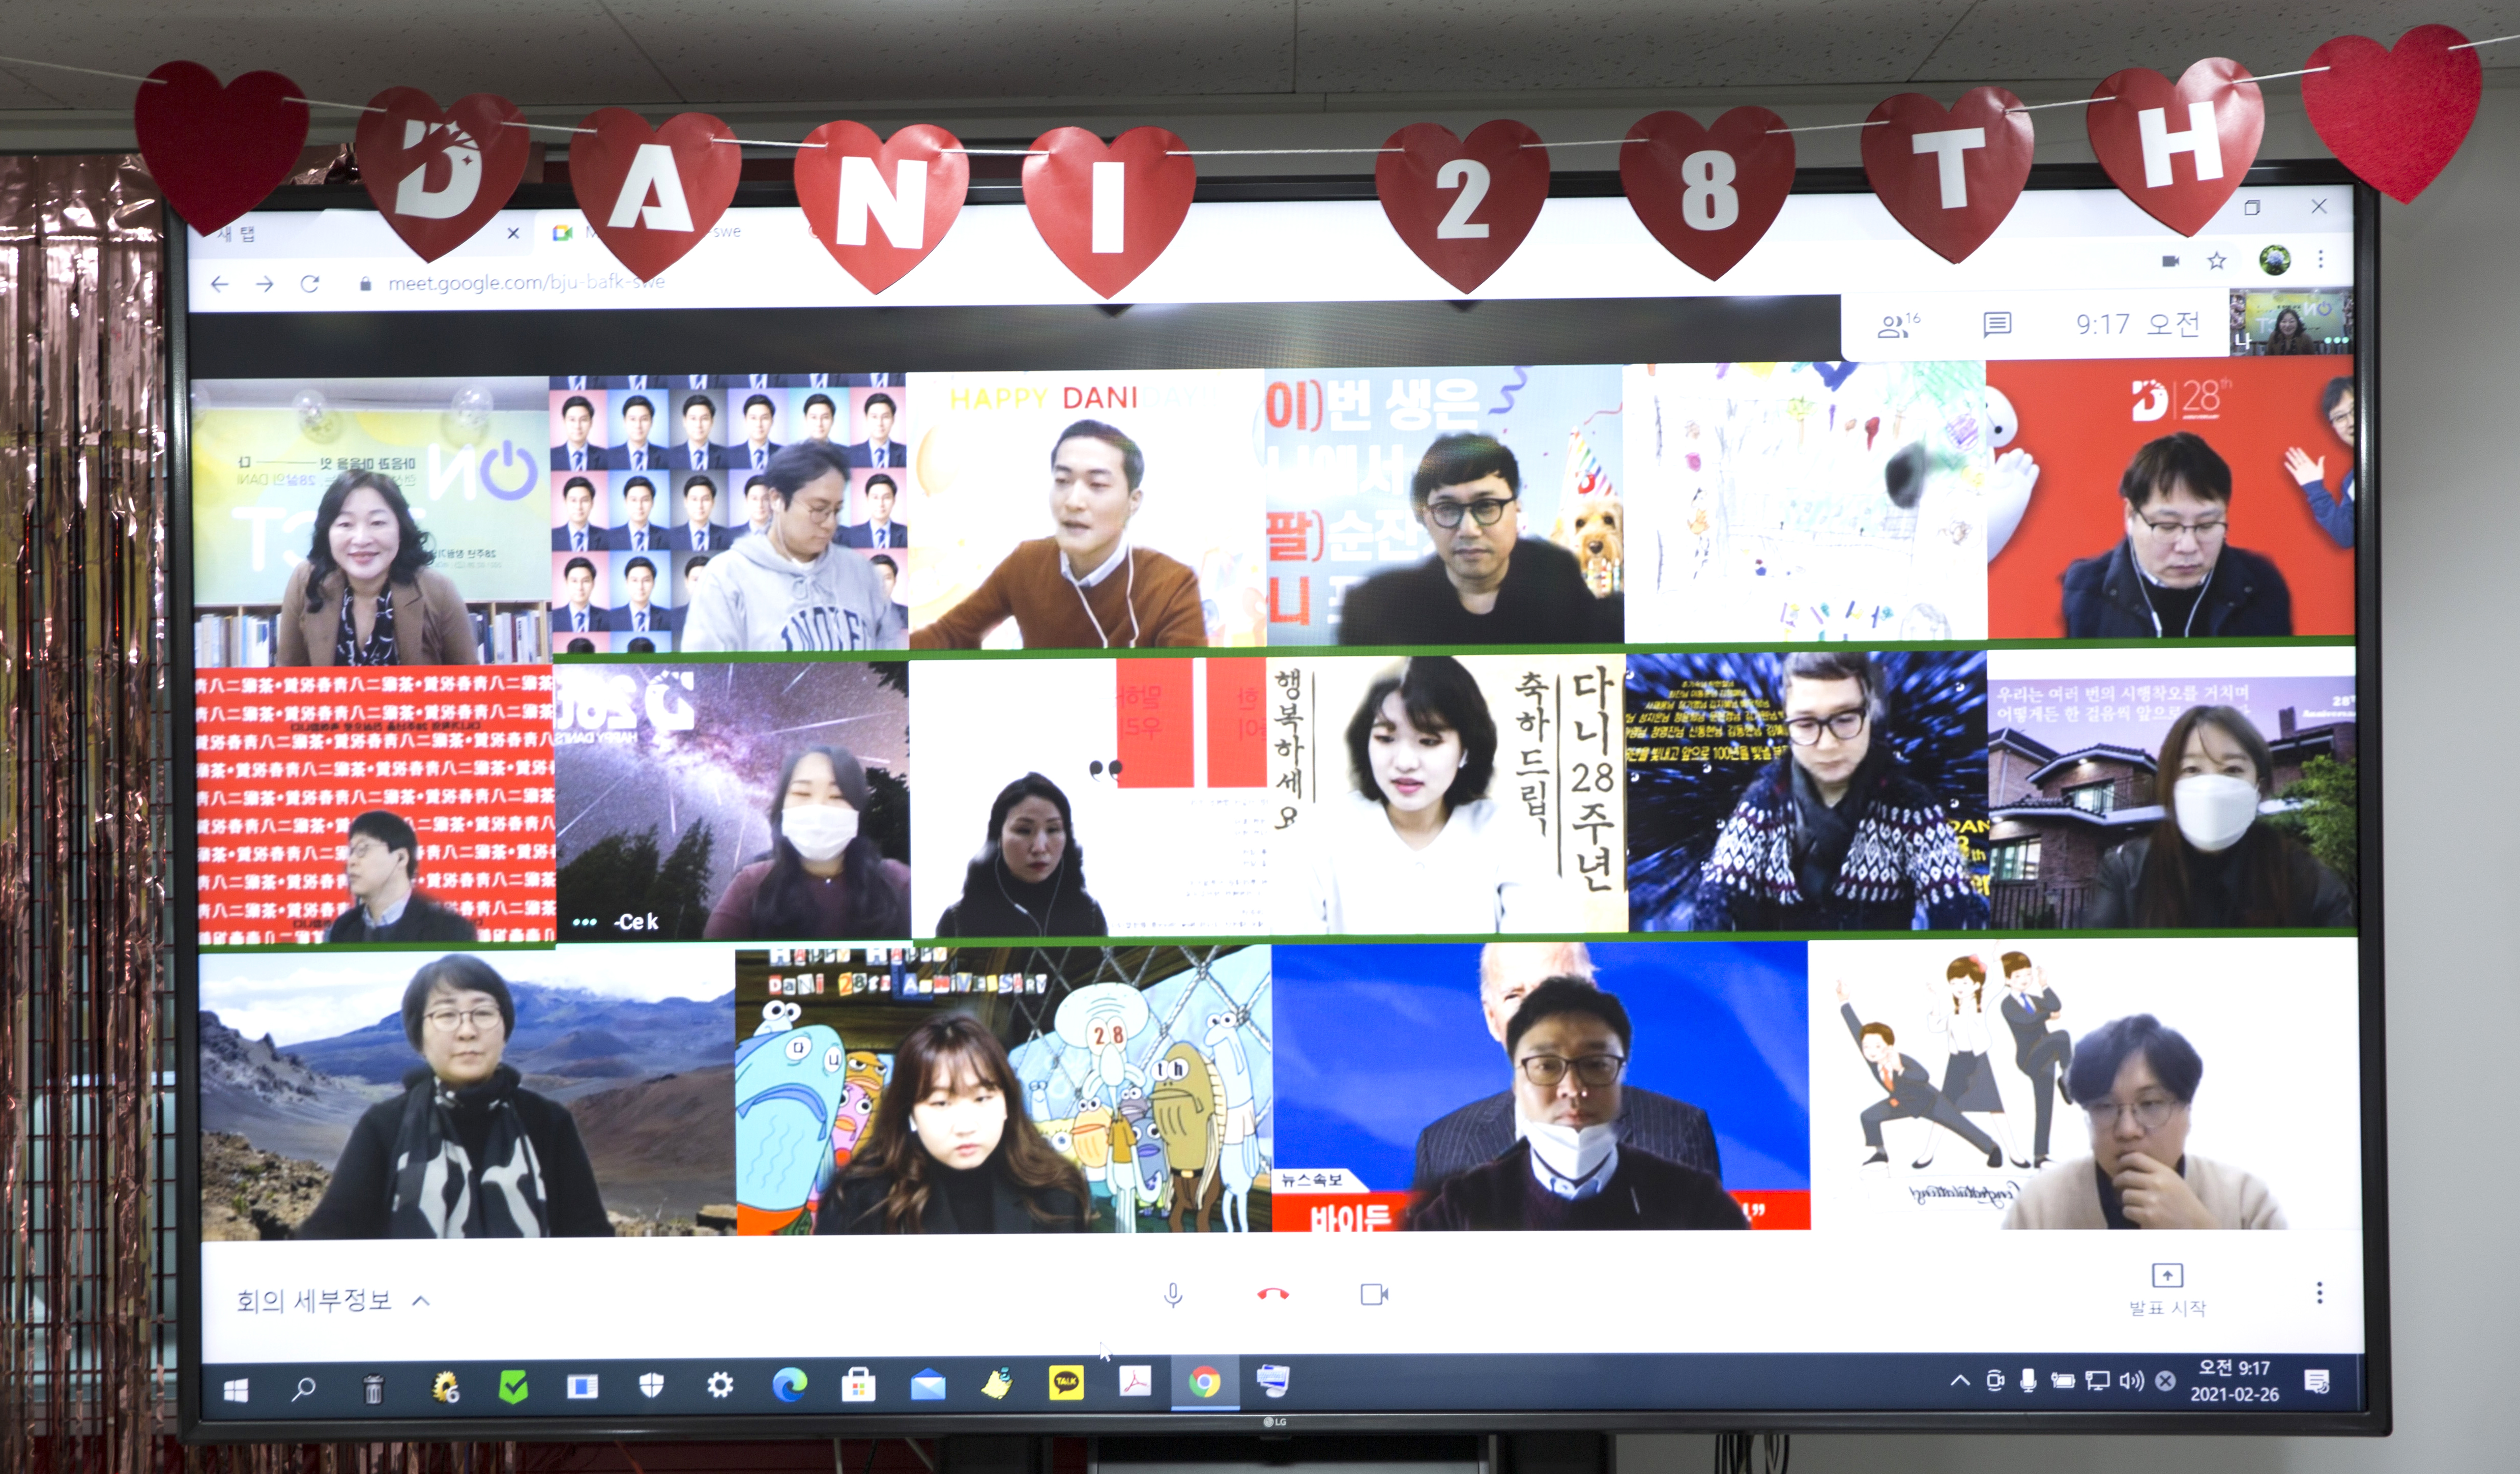
Task: Hang up with the red phone button
Action: (x=1272, y=1294)
